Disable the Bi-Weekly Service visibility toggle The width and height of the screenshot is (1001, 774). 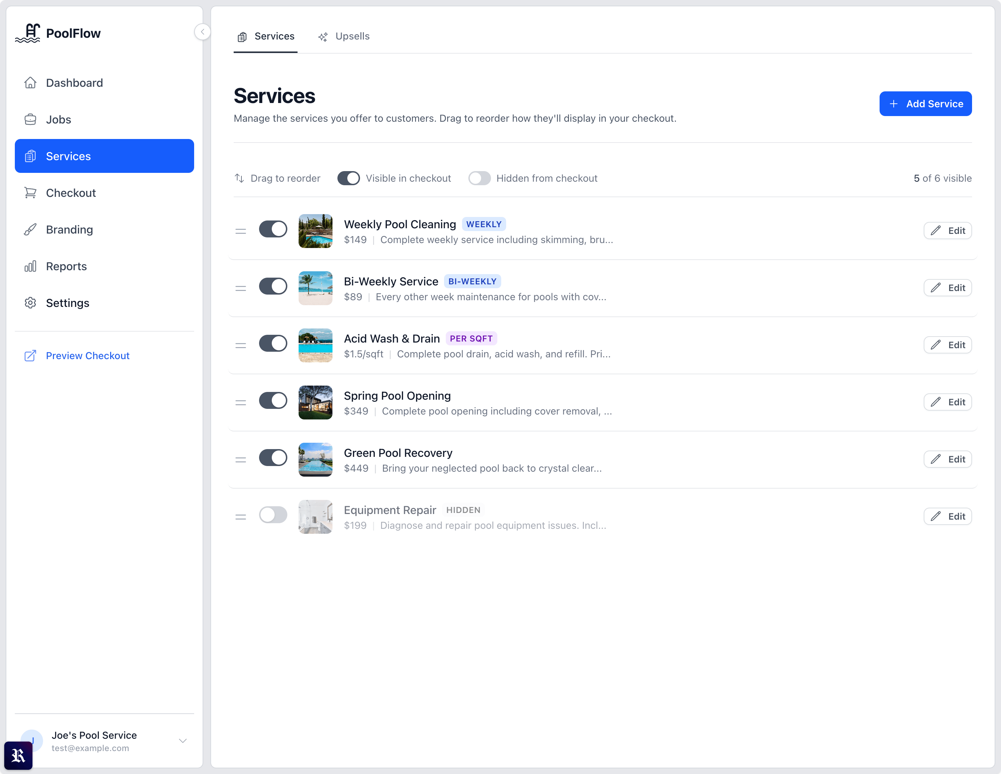(x=273, y=286)
